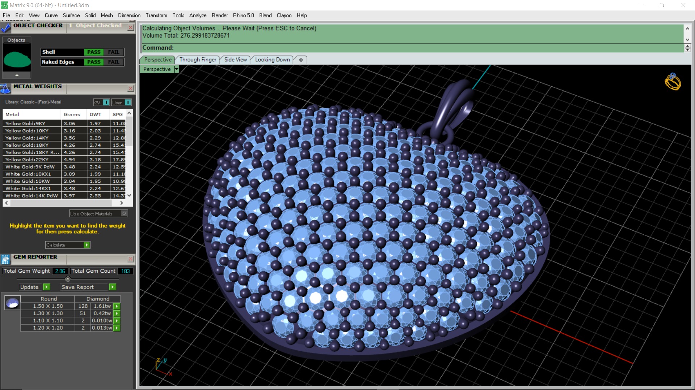695x390 pixels.
Task: Open the Clayoo menu
Action: (284, 16)
